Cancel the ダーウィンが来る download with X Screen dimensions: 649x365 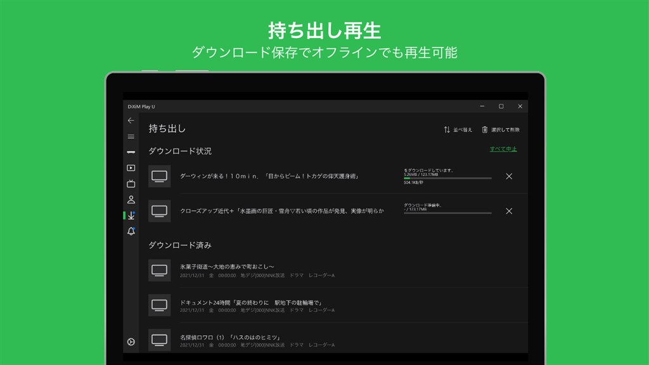(x=509, y=176)
